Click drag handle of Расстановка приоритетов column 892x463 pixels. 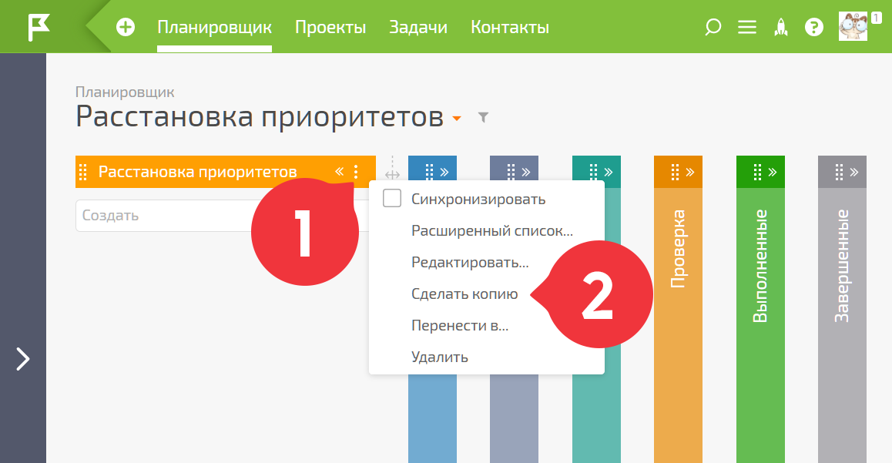coord(83,172)
